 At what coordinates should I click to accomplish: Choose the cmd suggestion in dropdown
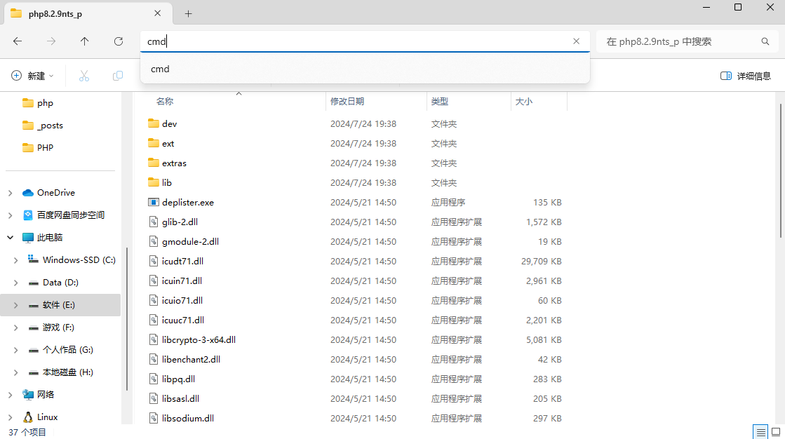pyautogui.click(x=160, y=69)
